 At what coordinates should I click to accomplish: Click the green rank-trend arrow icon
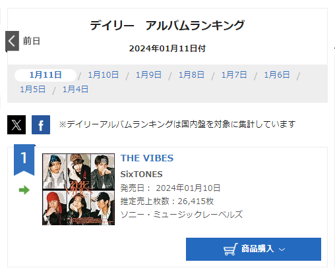(x=24, y=190)
